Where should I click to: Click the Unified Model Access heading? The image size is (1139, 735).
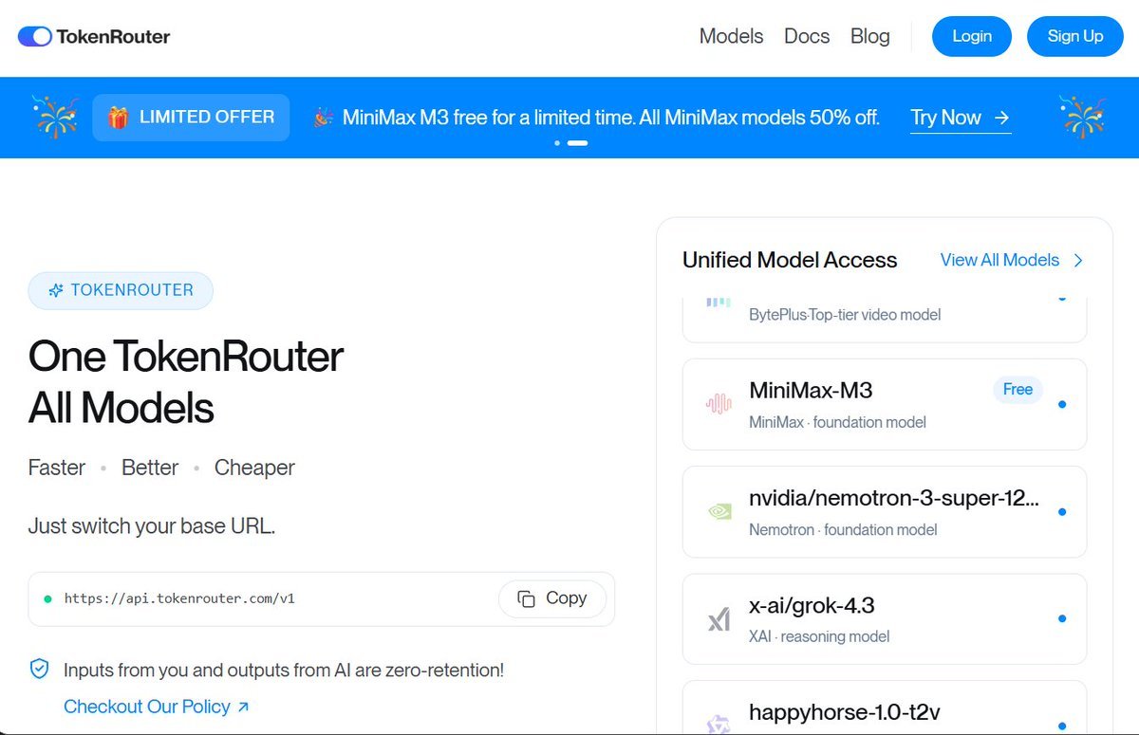pos(790,260)
